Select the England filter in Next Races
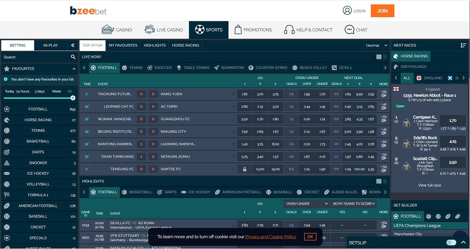The image size is (470, 249). pyautogui.click(x=429, y=78)
